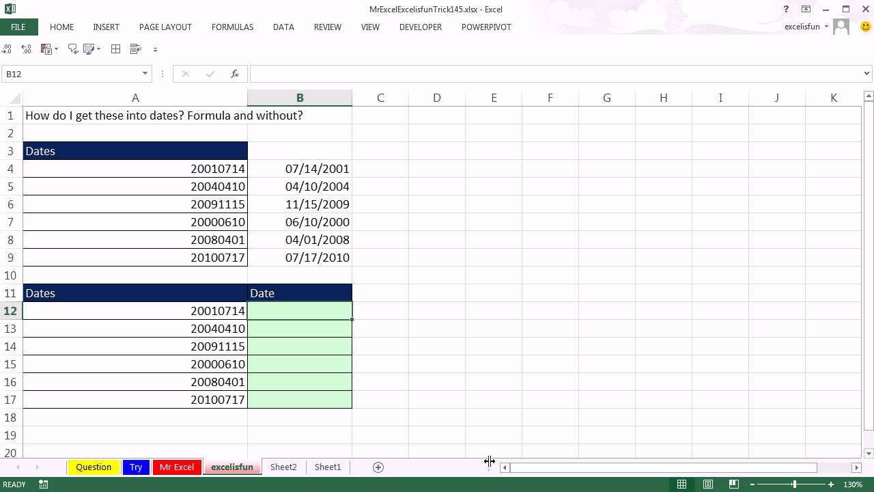
Task: Click the Decrease Decimal icon
Action: point(26,49)
